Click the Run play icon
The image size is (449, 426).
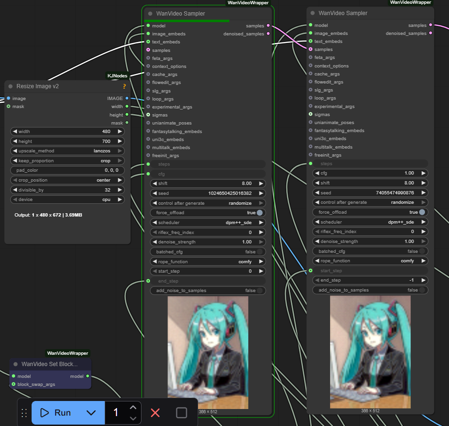44,412
